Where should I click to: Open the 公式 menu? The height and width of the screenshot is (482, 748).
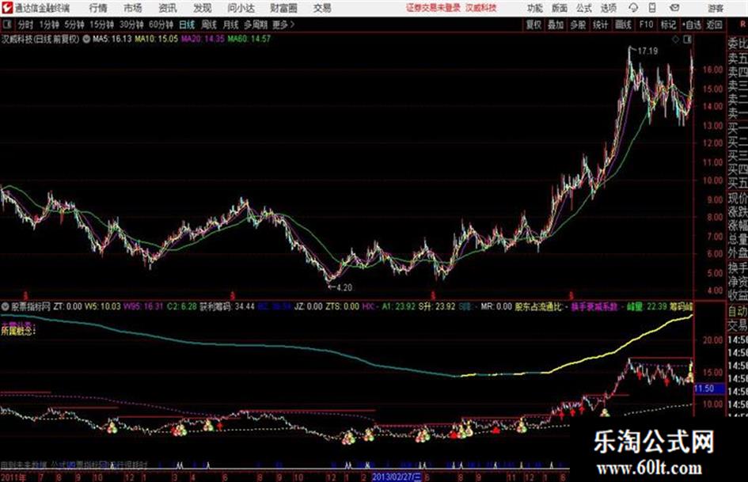(x=584, y=8)
